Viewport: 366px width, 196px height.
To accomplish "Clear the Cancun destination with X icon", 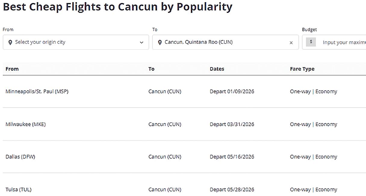I will tap(291, 43).
